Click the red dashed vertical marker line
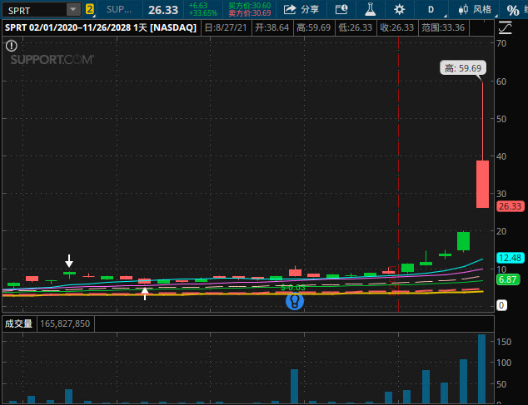The height and width of the screenshot is (405, 528). (x=398, y=174)
